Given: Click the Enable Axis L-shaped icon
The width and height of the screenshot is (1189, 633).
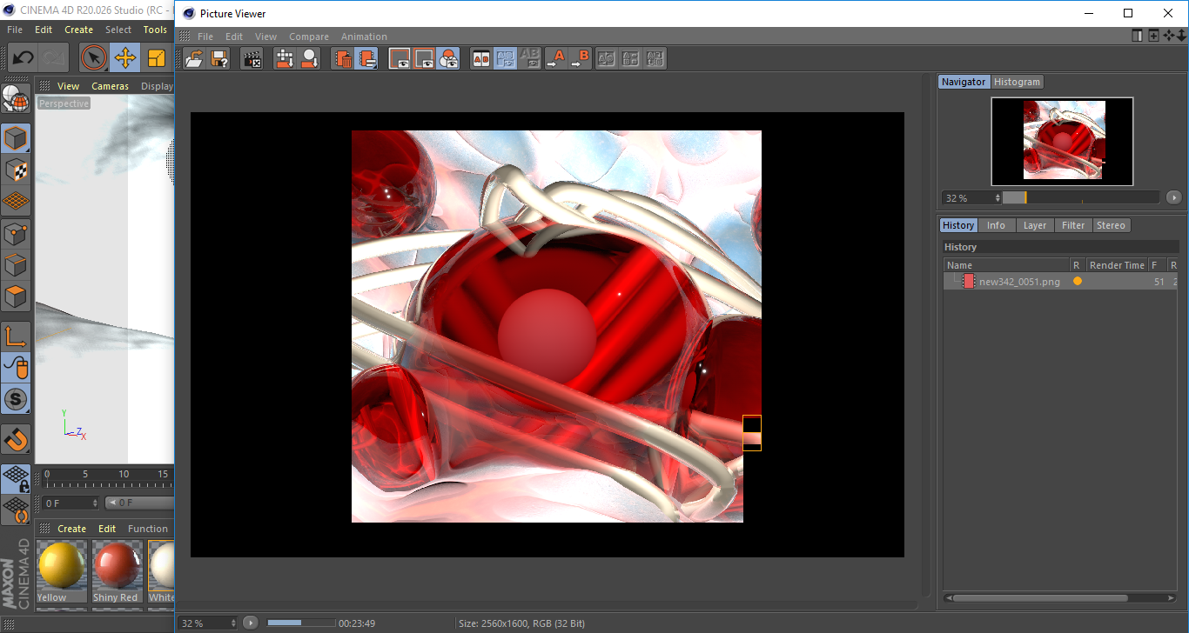Looking at the screenshot, I should click(x=16, y=336).
